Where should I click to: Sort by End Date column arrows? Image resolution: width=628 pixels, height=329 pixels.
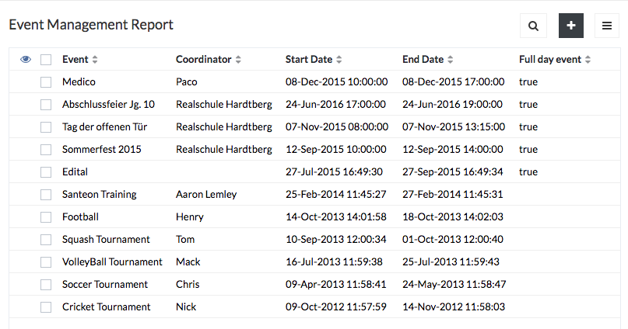[450, 60]
